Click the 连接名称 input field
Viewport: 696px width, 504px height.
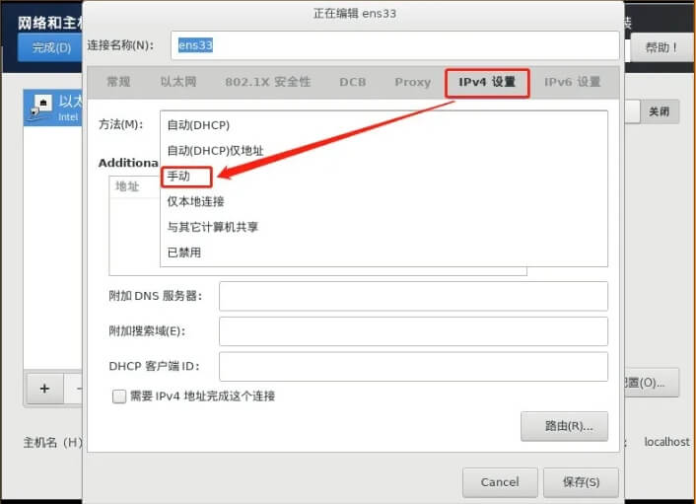394,45
